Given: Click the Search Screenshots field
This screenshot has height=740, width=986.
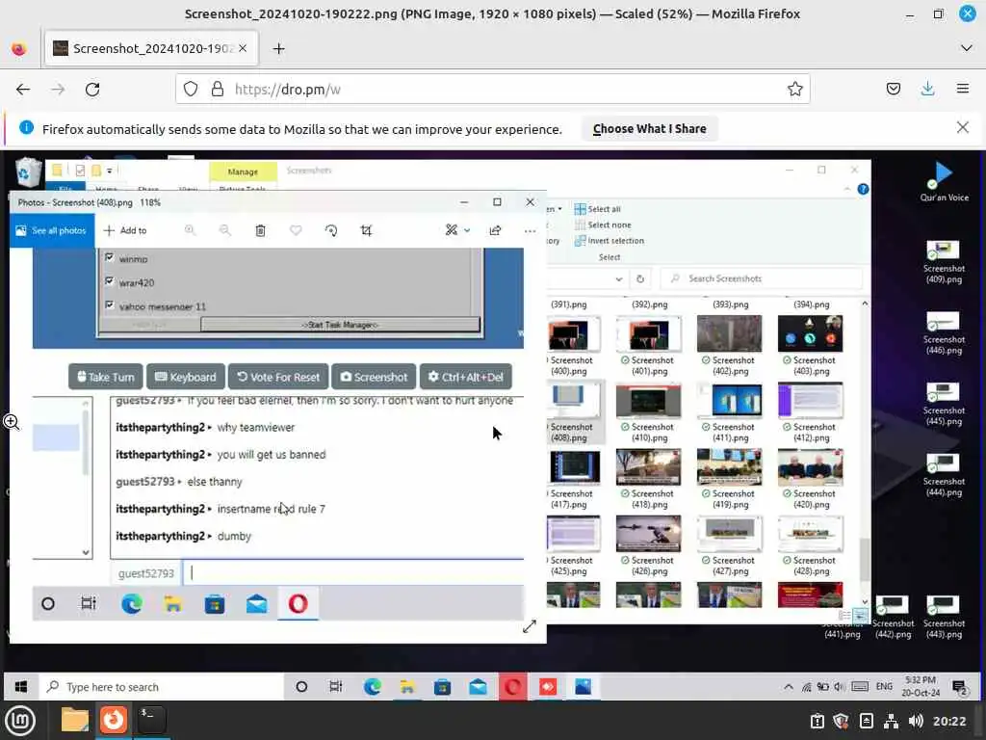Looking at the screenshot, I should (x=763, y=278).
